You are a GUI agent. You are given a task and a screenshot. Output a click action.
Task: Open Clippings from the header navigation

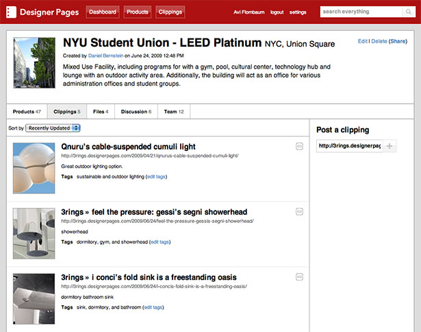(170, 12)
